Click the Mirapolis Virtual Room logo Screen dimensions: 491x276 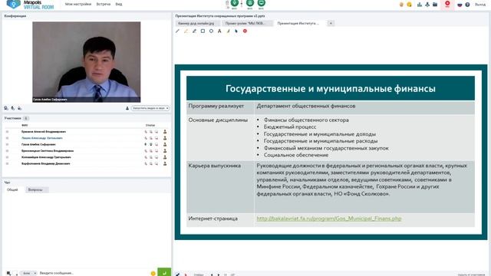(31, 5)
